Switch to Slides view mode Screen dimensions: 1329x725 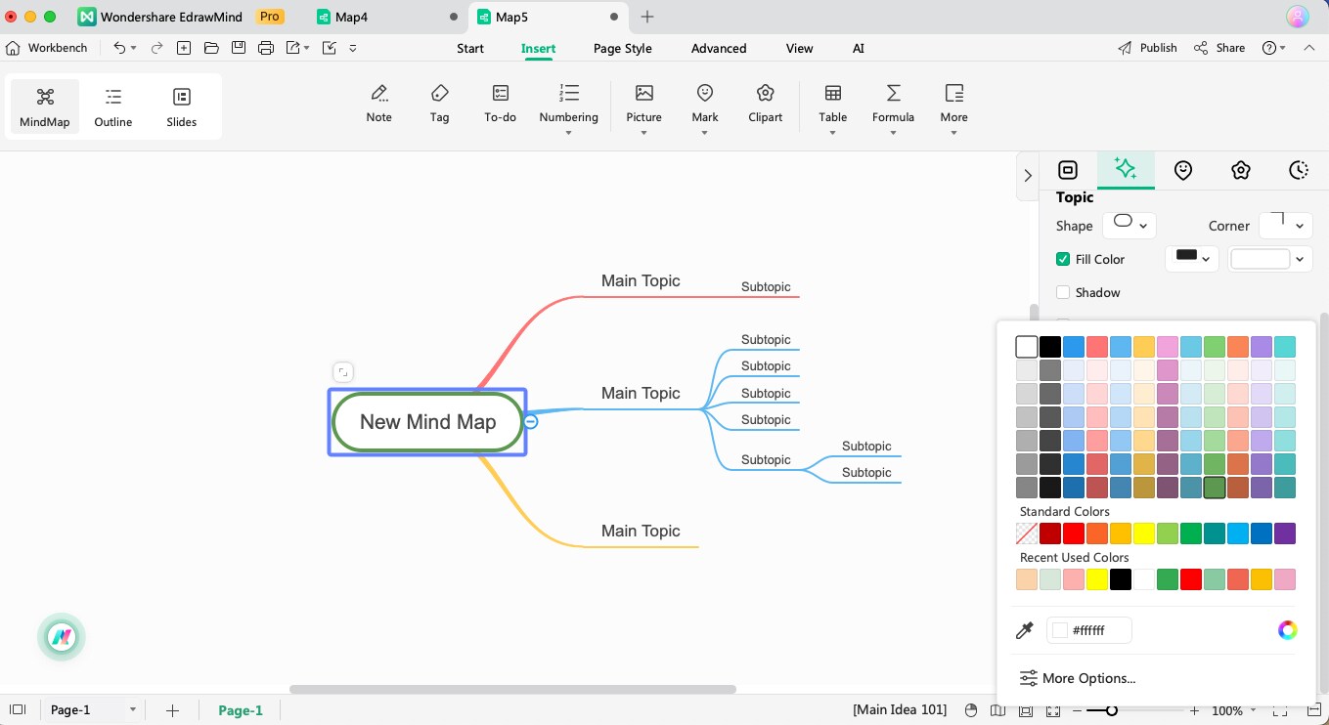click(x=181, y=107)
